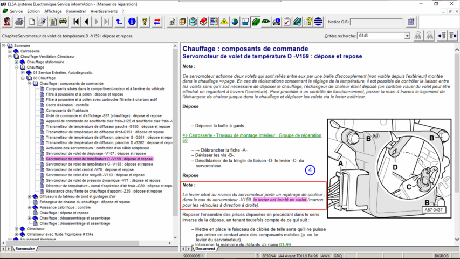
Task: Expand the Chauffage stationnaire node
Action: 16,62
